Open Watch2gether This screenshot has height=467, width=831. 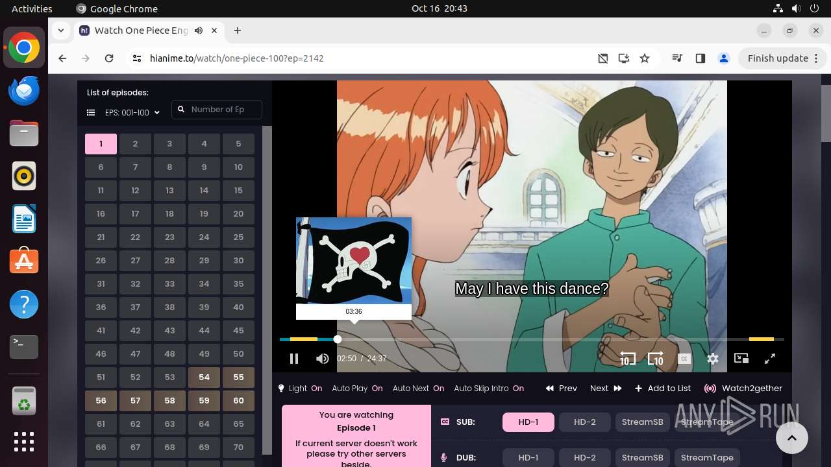pyautogui.click(x=743, y=389)
